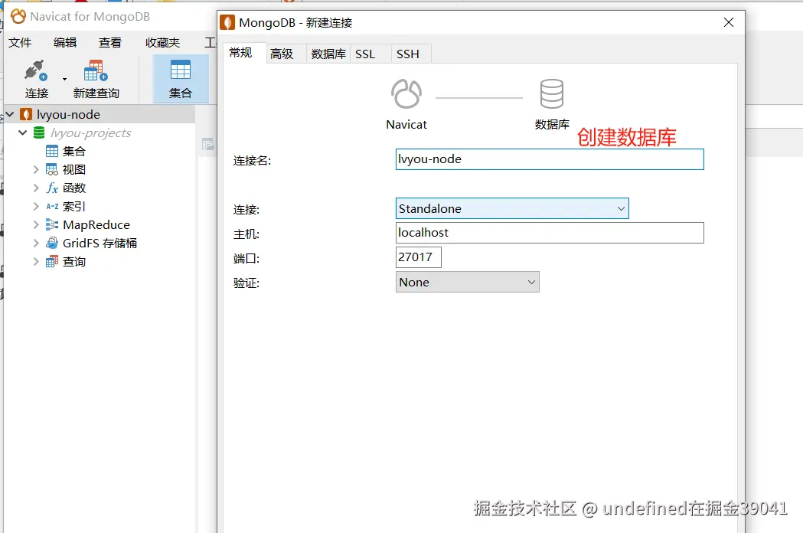The image size is (803, 533).
Task: Select 集合 item in the tree
Action: click(73, 151)
